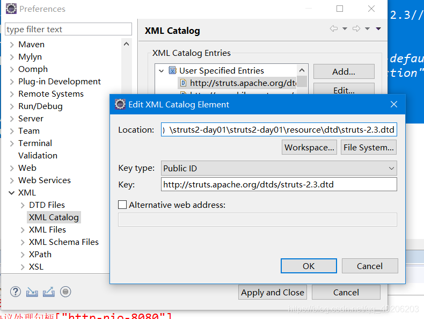Click the preference tree scroll-up arrow

pyautogui.click(x=126, y=44)
